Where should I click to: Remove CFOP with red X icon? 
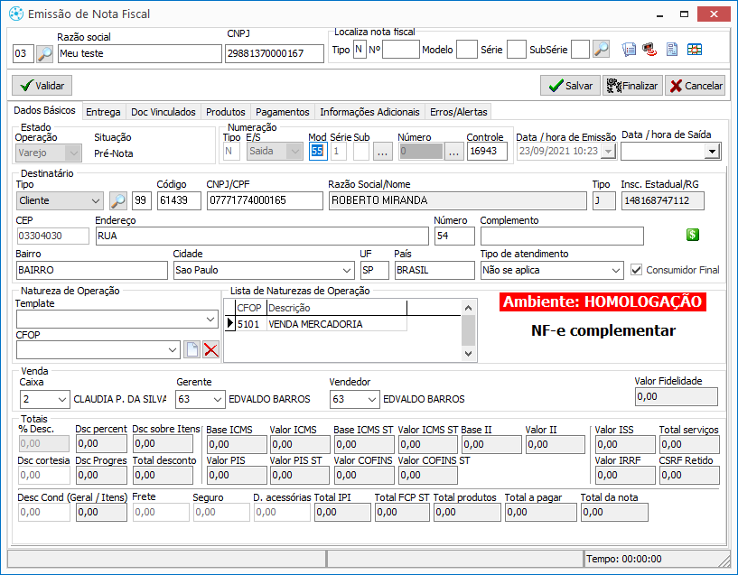pyautogui.click(x=210, y=350)
